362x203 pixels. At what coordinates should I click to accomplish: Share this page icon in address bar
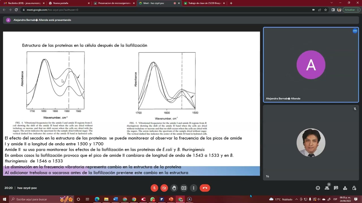pyautogui.click(x=320, y=10)
